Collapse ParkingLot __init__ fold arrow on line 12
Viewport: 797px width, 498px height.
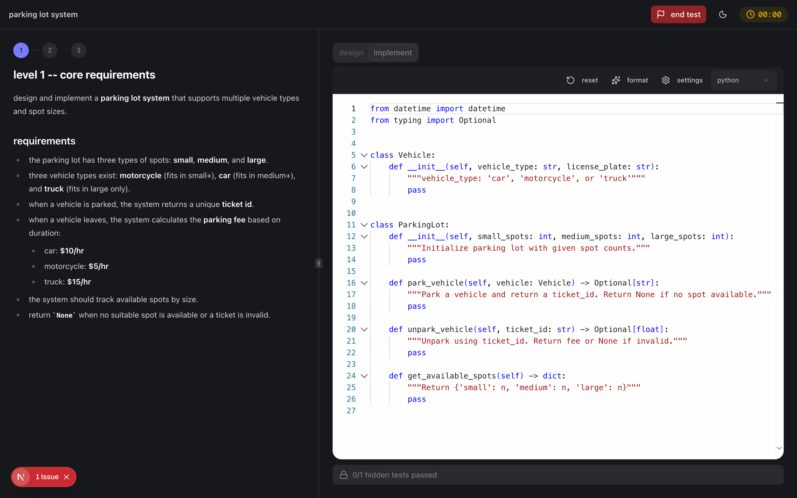(x=364, y=237)
